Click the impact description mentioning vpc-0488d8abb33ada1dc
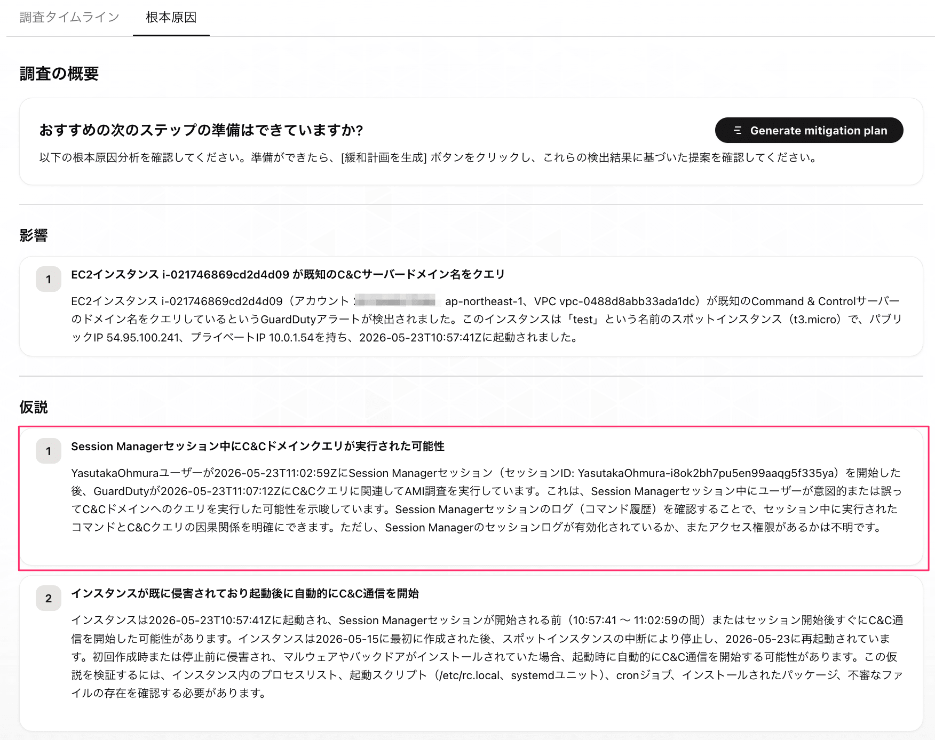Screen dimensions: 935x740 tap(487, 319)
